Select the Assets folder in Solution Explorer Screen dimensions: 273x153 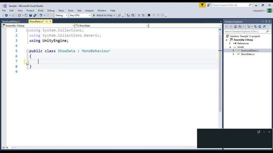click(x=241, y=47)
